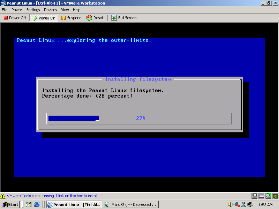Open the File menu
The width and height of the screenshot is (279, 209).
[5, 10]
